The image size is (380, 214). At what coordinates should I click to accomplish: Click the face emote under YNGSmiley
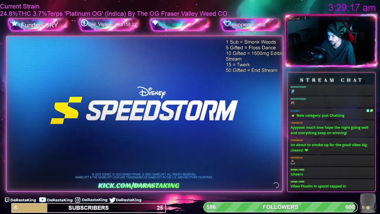(293, 162)
